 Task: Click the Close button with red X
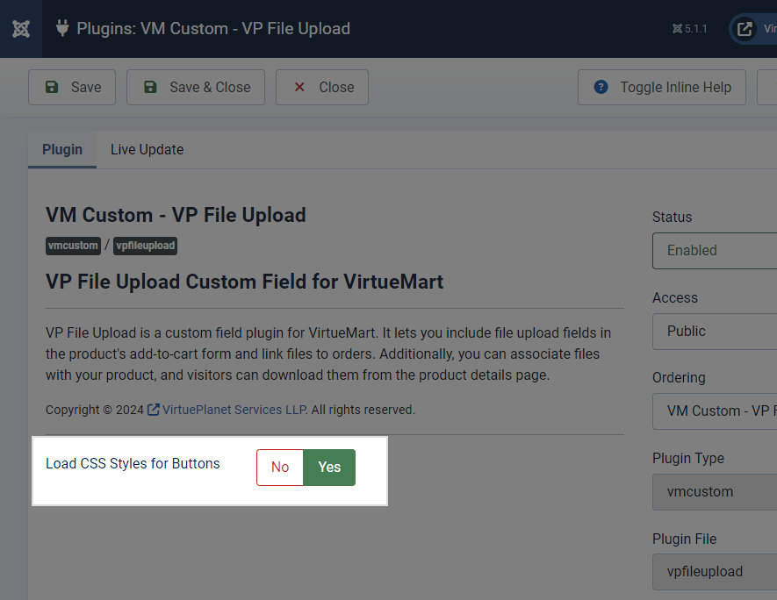[x=322, y=87]
